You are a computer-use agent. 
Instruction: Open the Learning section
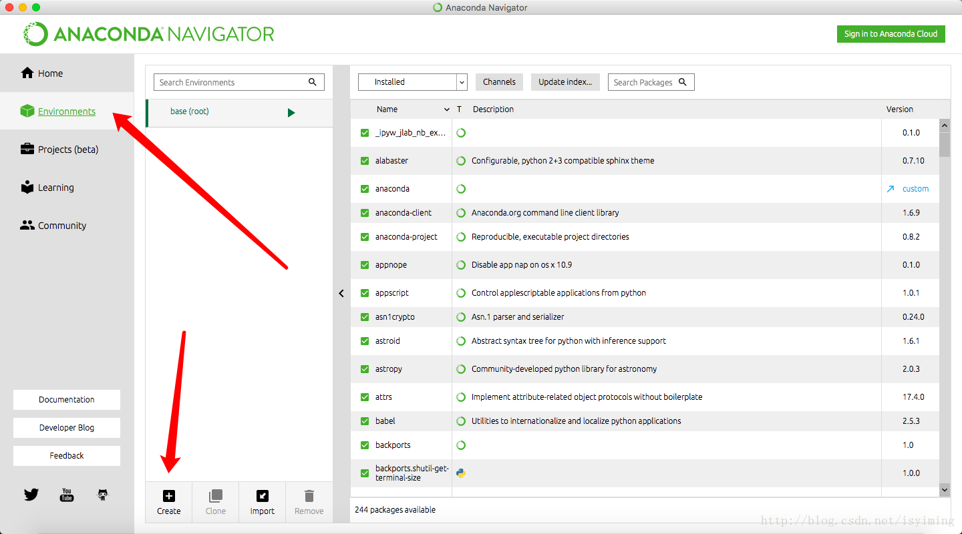(67, 188)
